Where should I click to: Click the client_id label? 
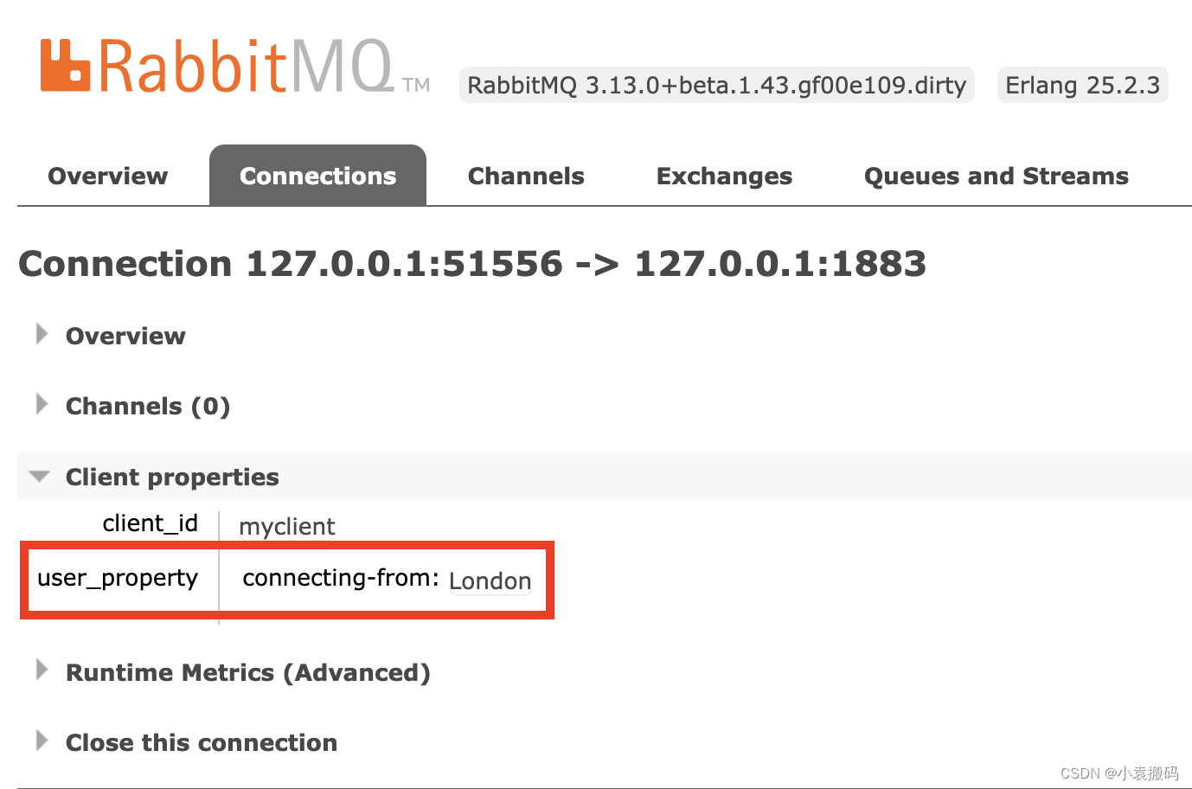click(x=151, y=523)
